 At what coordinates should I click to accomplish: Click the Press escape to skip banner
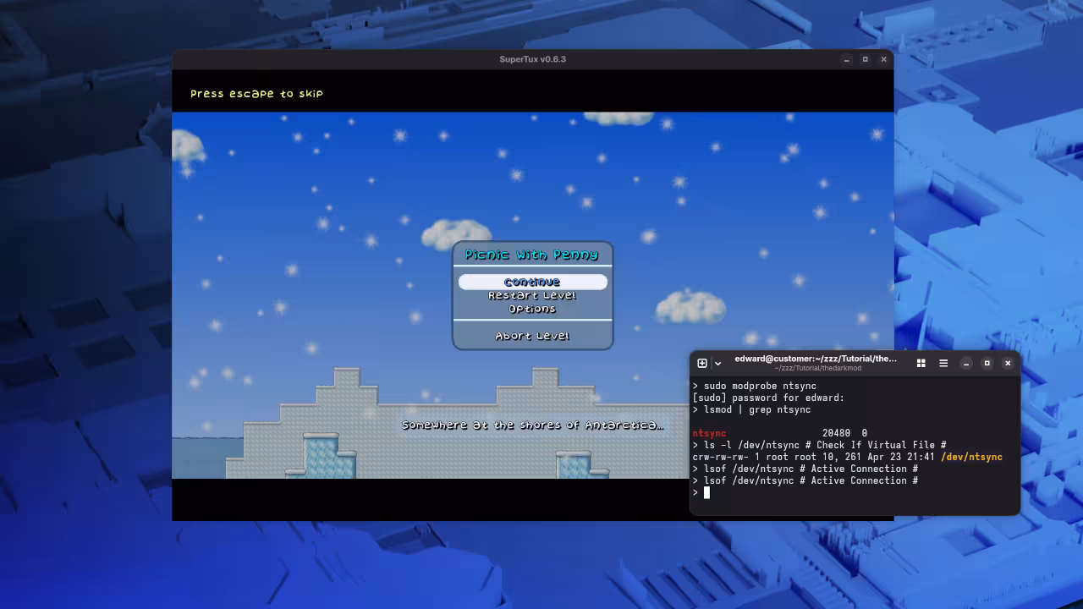[256, 93]
